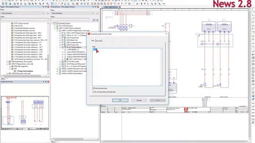The image size is (255, 143).
Task: Select page 4 Device list
Action: [18, 26]
